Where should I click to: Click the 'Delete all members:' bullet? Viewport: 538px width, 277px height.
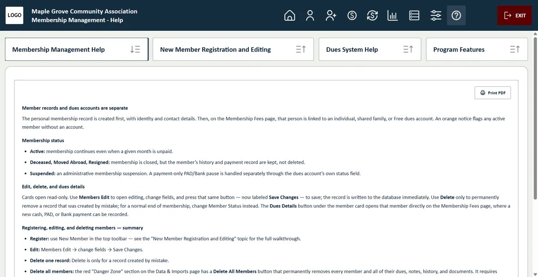(264, 271)
